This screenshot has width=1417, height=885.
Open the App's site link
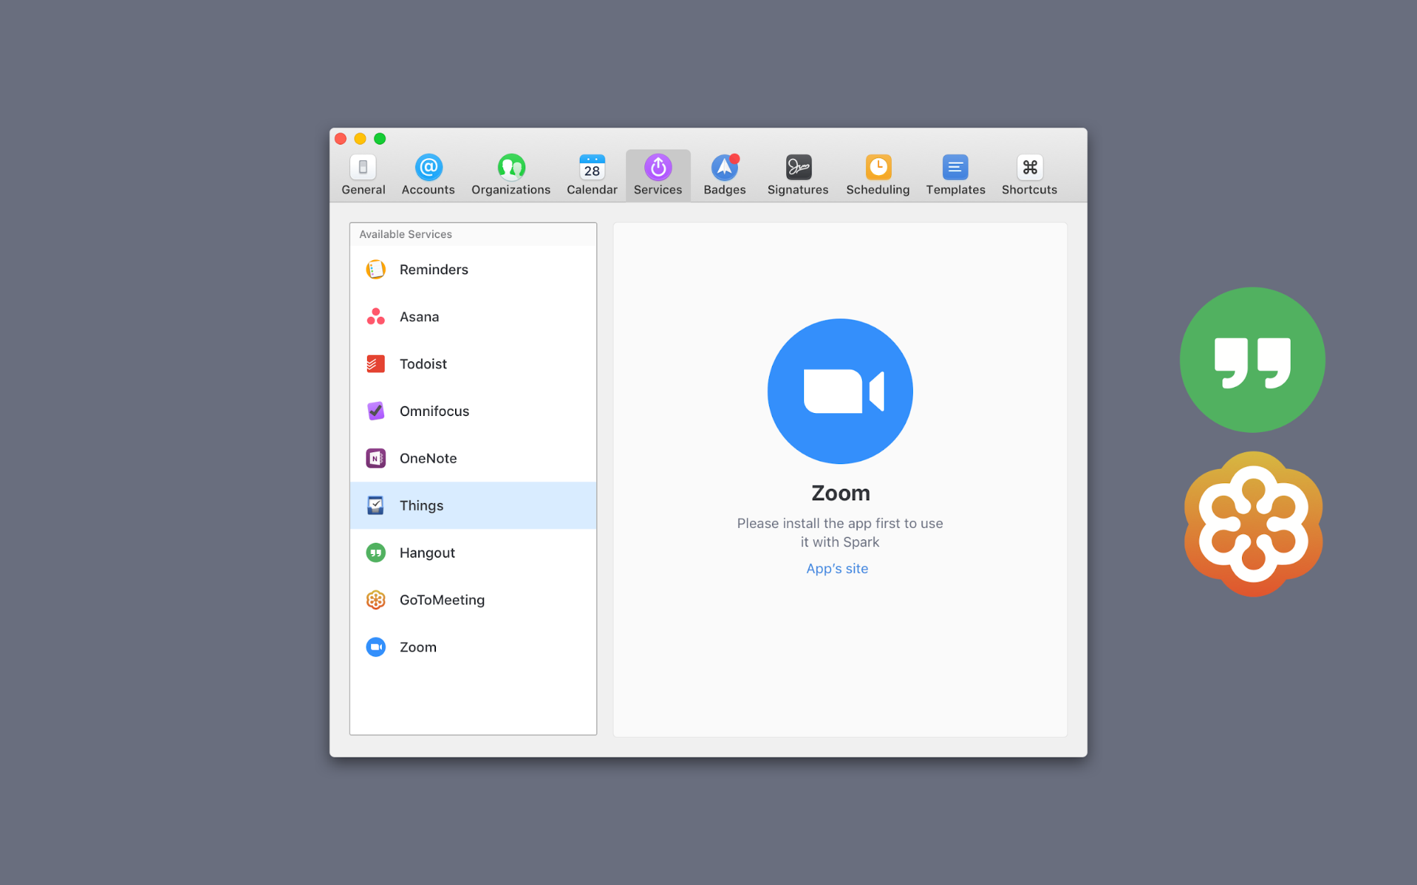click(836, 568)
